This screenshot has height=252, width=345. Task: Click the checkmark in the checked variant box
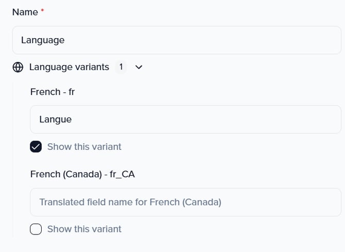[x=36, y=147]
